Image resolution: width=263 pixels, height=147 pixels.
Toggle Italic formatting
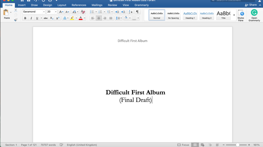[31, 18]
